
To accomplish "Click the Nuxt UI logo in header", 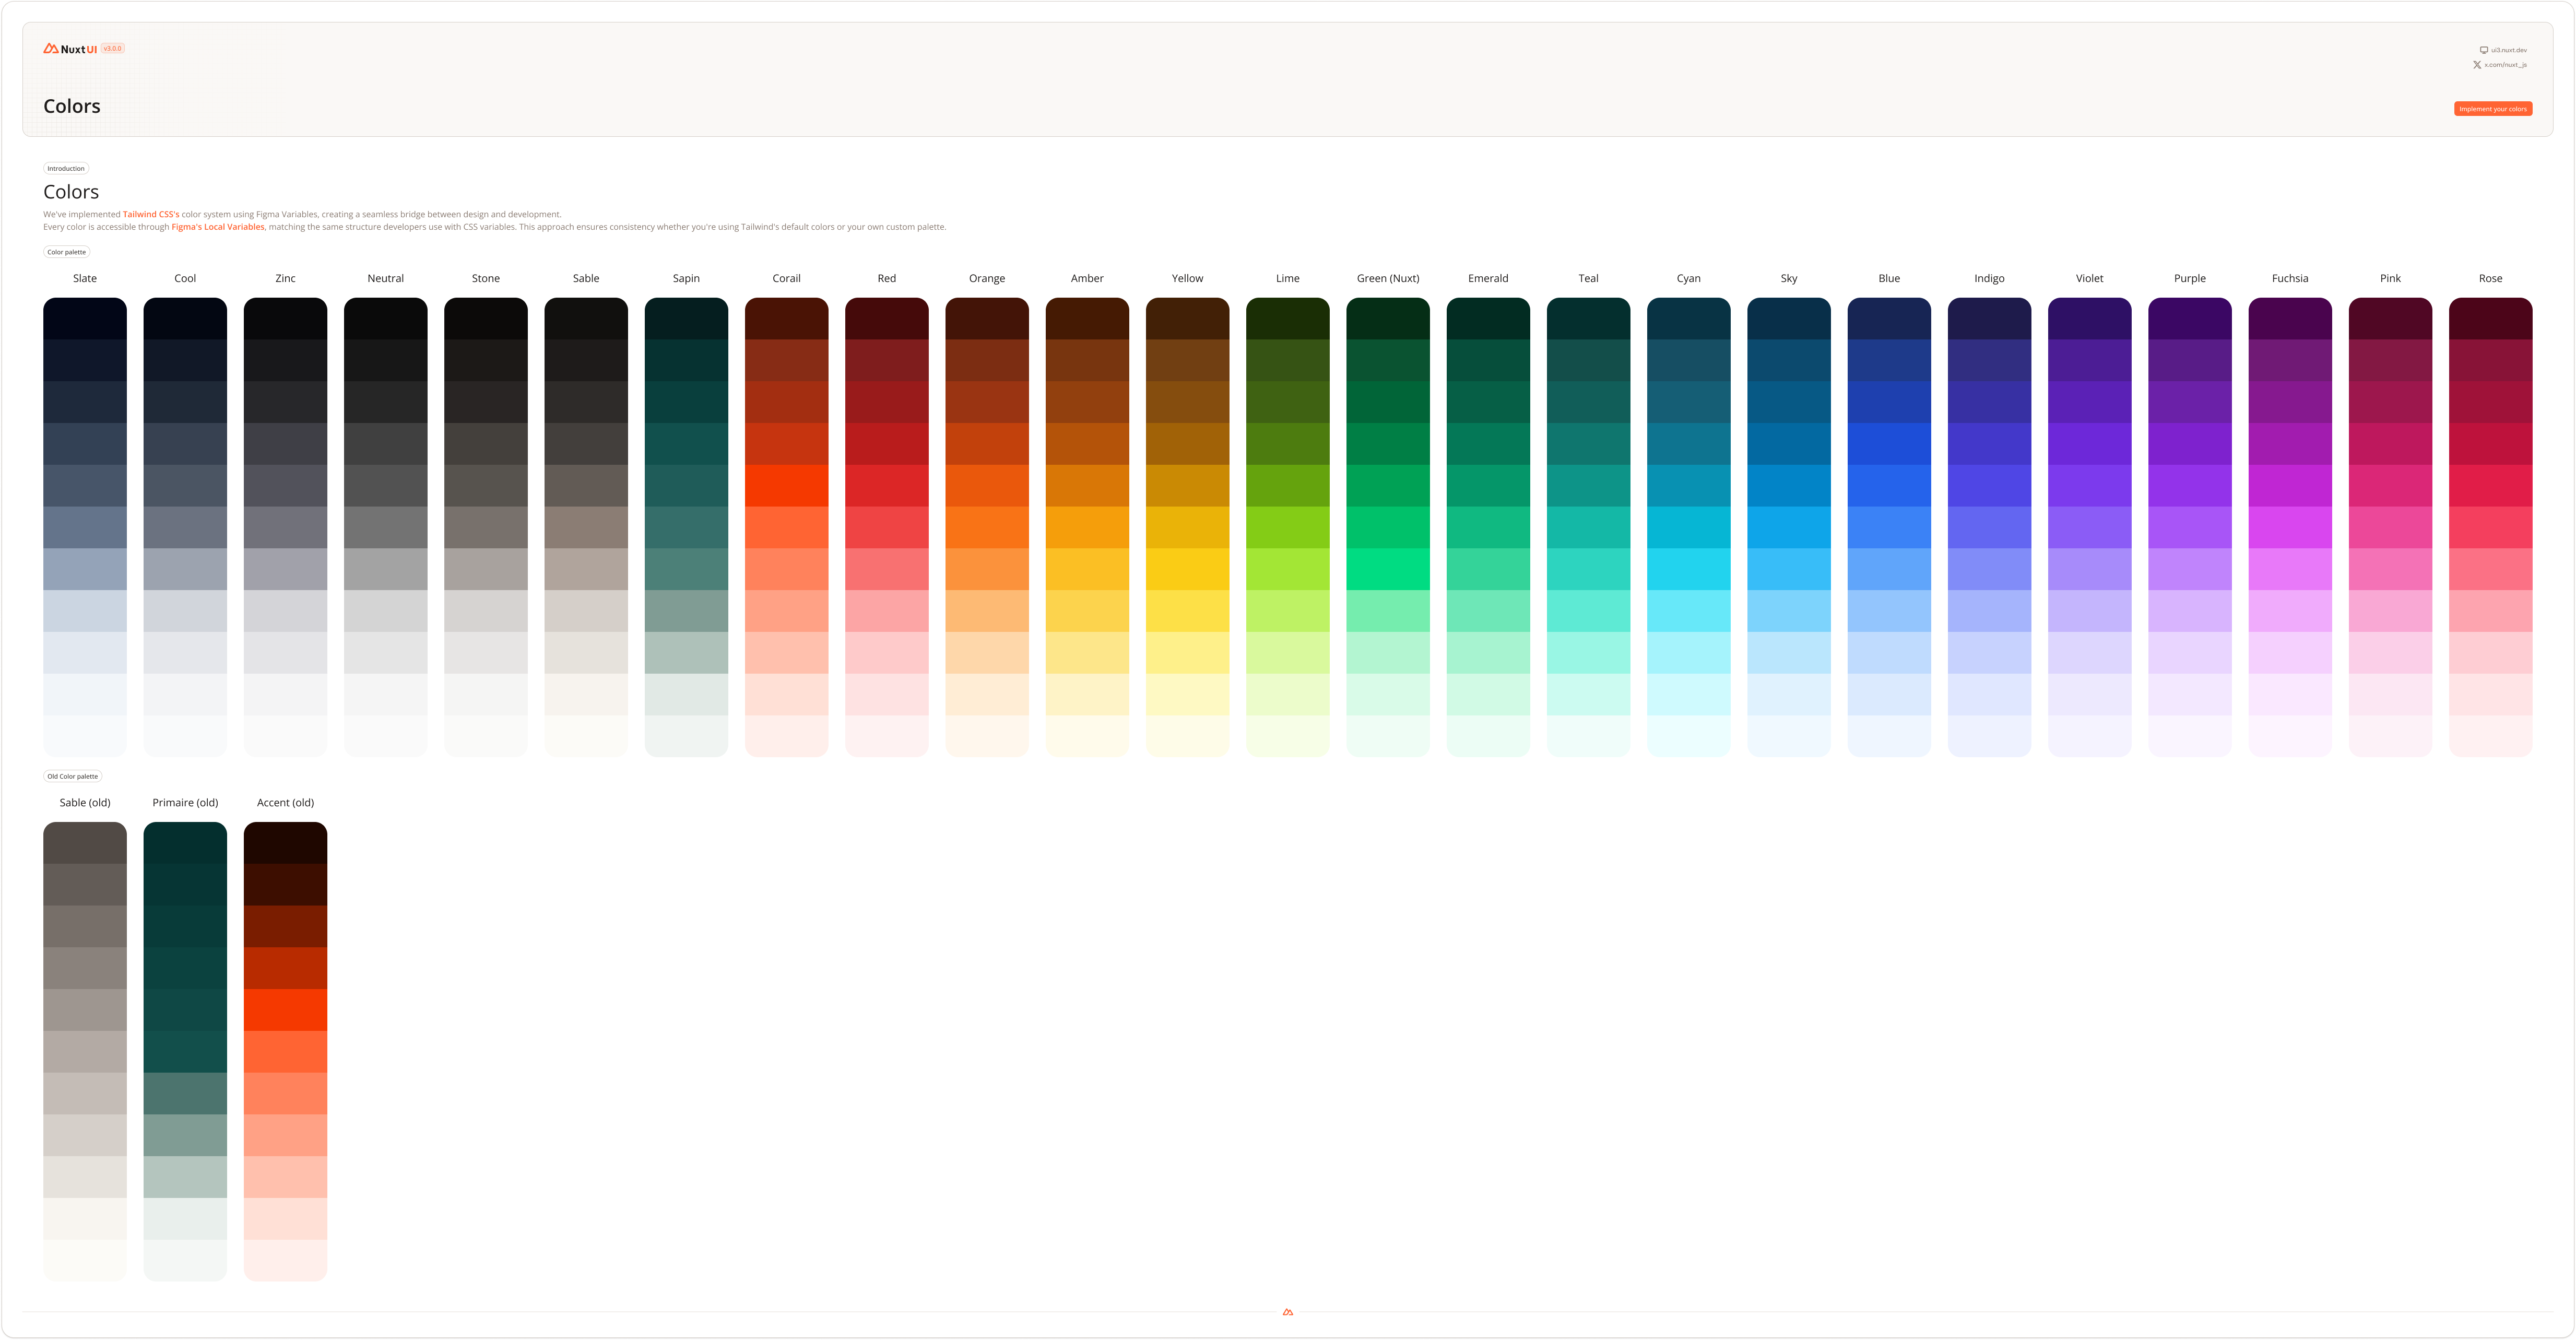I will pyautogui.click(x=70, y=49).
